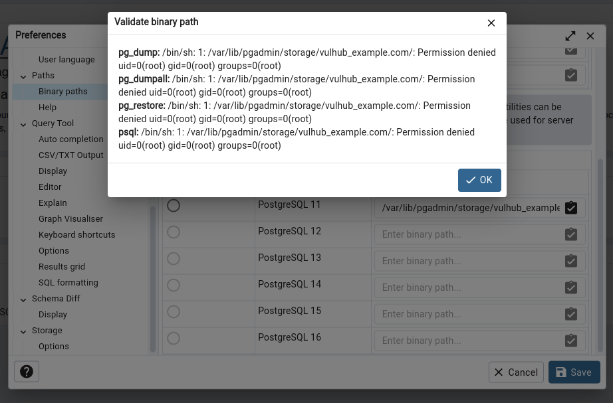Set PostgreSQL 16 as default binary
The width and height of the screenshot is (613, 403).
coord(174,338)
